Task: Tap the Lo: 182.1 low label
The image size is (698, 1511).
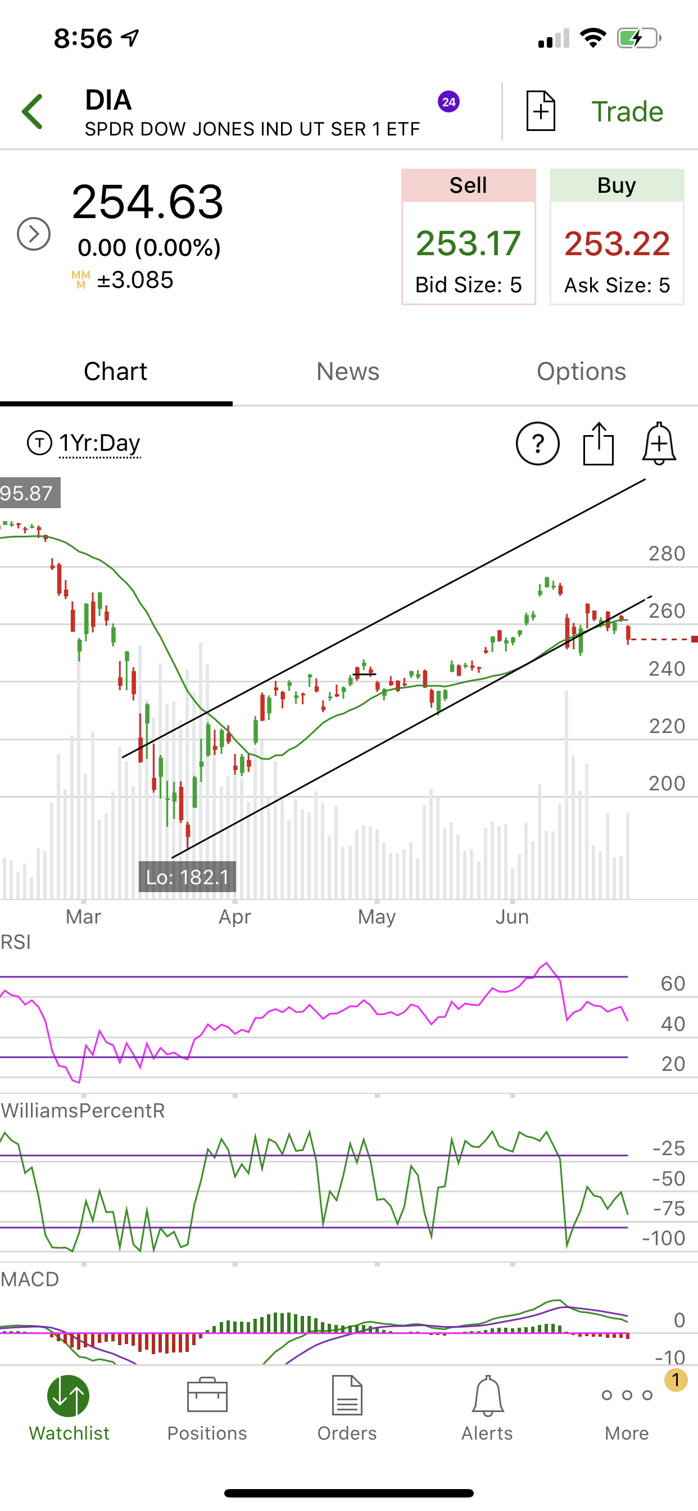Action: pyautogui.click(x=187, y=877)
